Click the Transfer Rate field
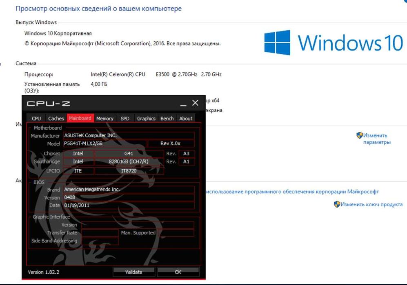Viewport: 407px width, 285px height. (x=100, y=233)
